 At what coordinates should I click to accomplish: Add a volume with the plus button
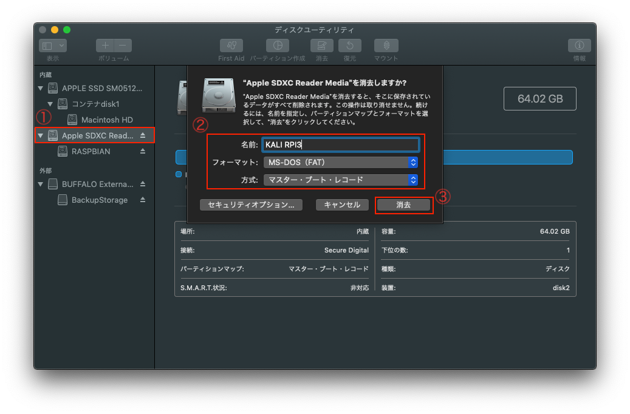coord(105,46)
